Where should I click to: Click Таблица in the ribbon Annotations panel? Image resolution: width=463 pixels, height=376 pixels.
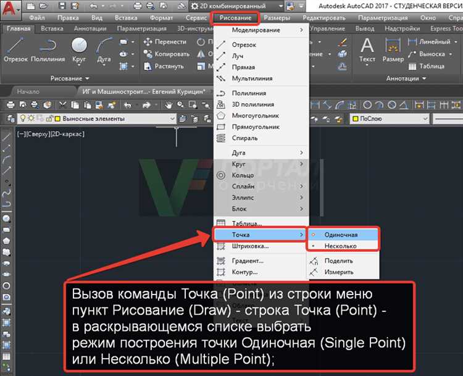pyautogui.click(x=427, y=67)
